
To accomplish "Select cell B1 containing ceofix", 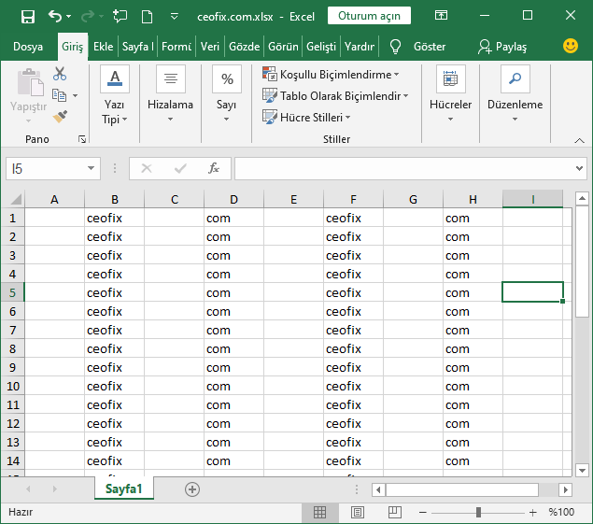I will tap(115, 218).
